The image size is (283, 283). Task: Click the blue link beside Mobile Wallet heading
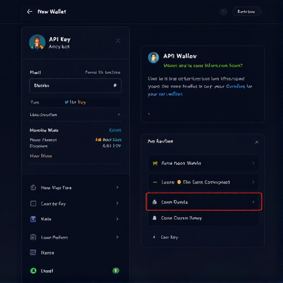point(115,130)
